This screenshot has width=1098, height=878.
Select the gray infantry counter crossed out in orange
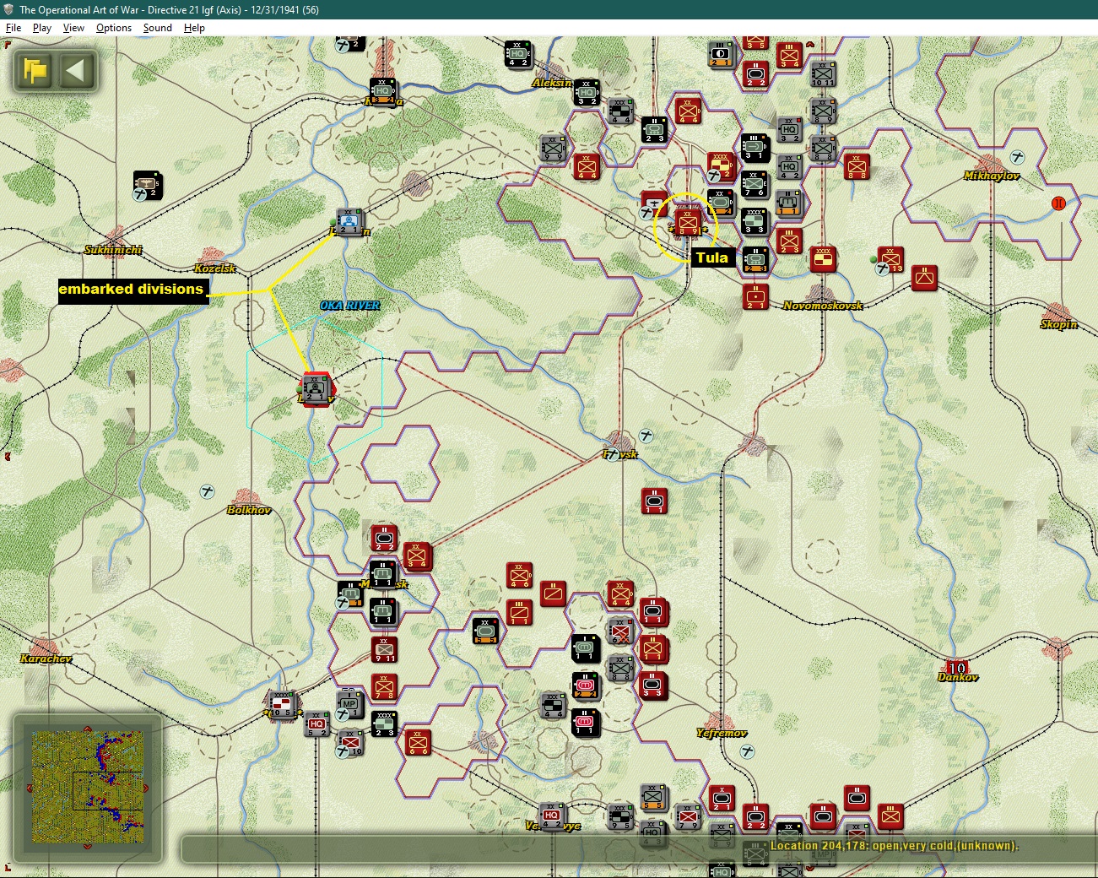pyautogui.click(x=620, y=630)
